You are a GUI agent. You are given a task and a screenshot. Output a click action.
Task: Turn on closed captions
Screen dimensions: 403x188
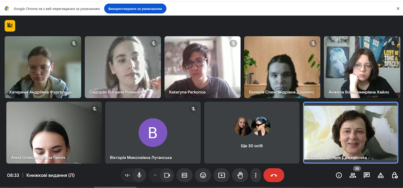(184, 175)
